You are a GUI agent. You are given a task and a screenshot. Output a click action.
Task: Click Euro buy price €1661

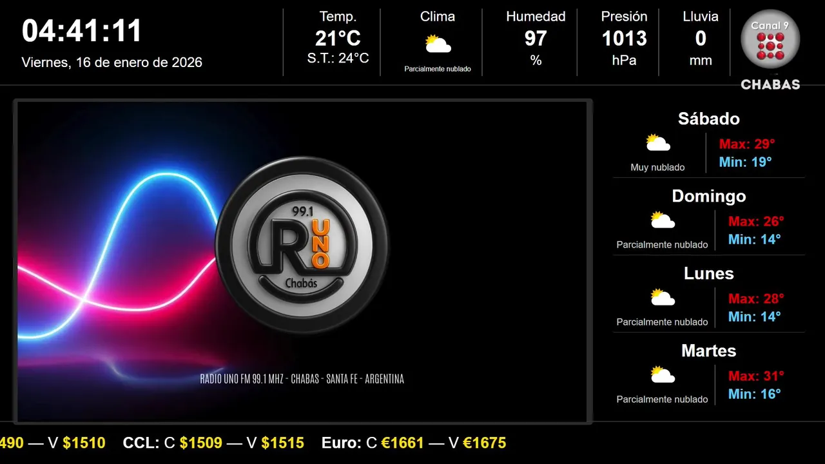pyautogui.click(x=403, y=443)
